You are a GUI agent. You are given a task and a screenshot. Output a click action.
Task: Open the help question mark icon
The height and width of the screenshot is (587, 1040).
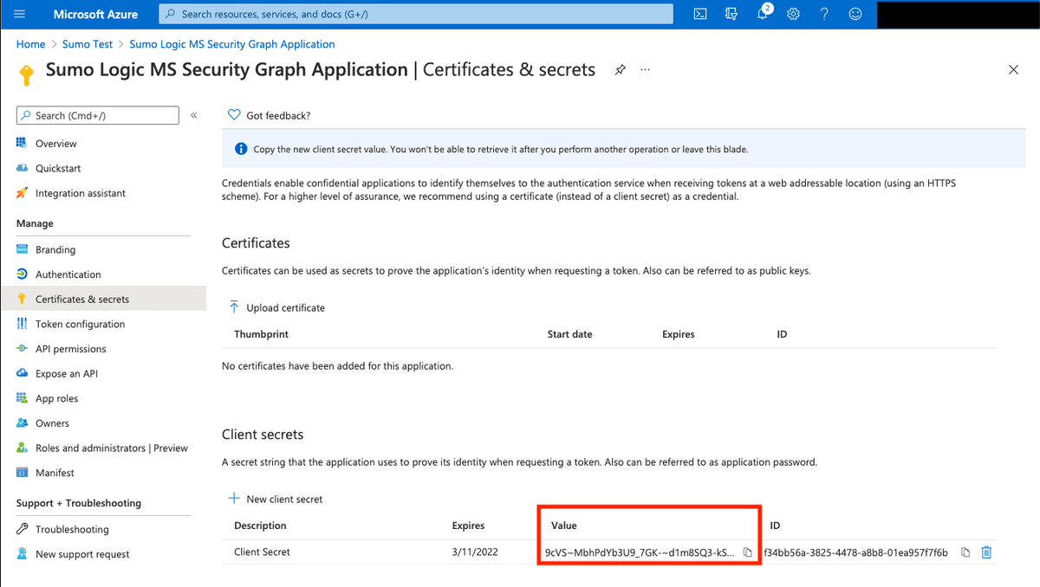[x=825, y=14]
